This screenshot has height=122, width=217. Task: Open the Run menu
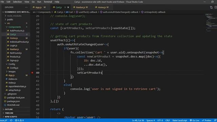39,2
